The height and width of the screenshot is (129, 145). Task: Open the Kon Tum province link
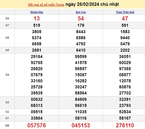pyautogui.click(x=81, y=12)
